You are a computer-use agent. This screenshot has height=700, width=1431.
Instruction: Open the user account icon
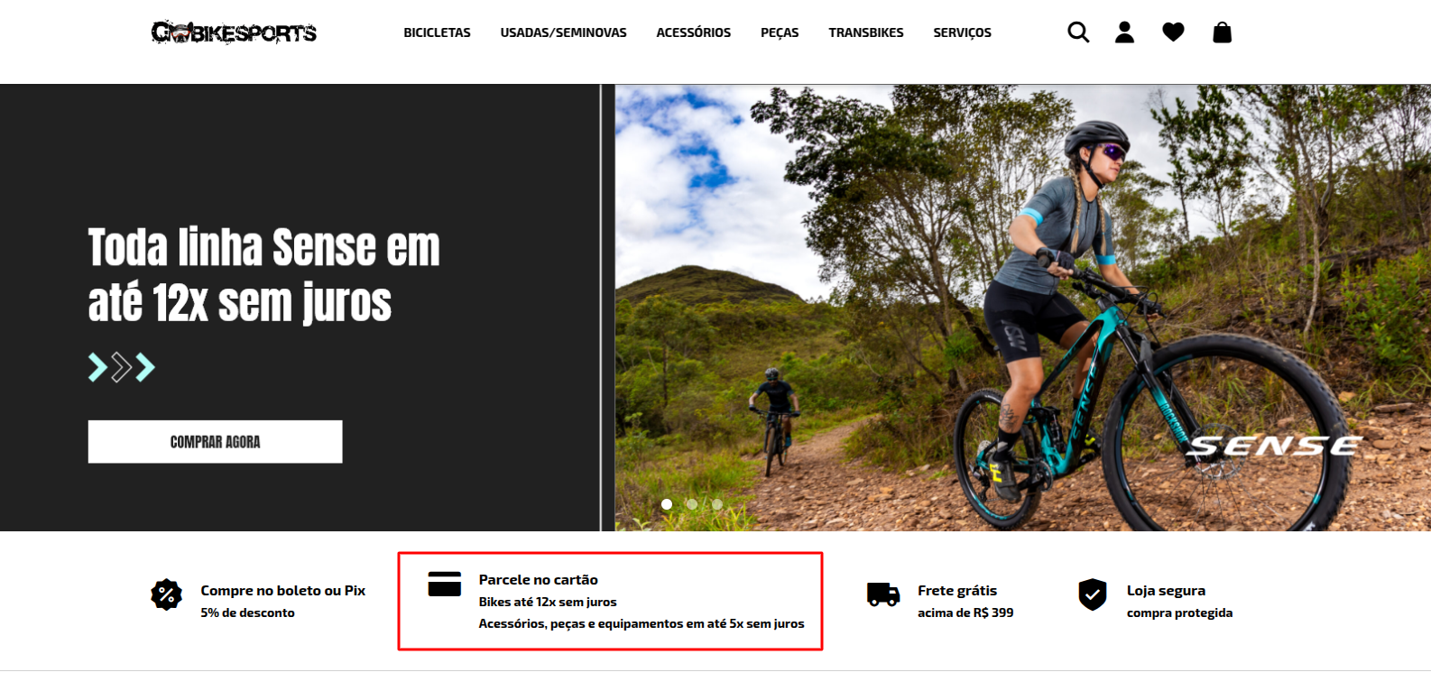click(x=1124, y=32)
